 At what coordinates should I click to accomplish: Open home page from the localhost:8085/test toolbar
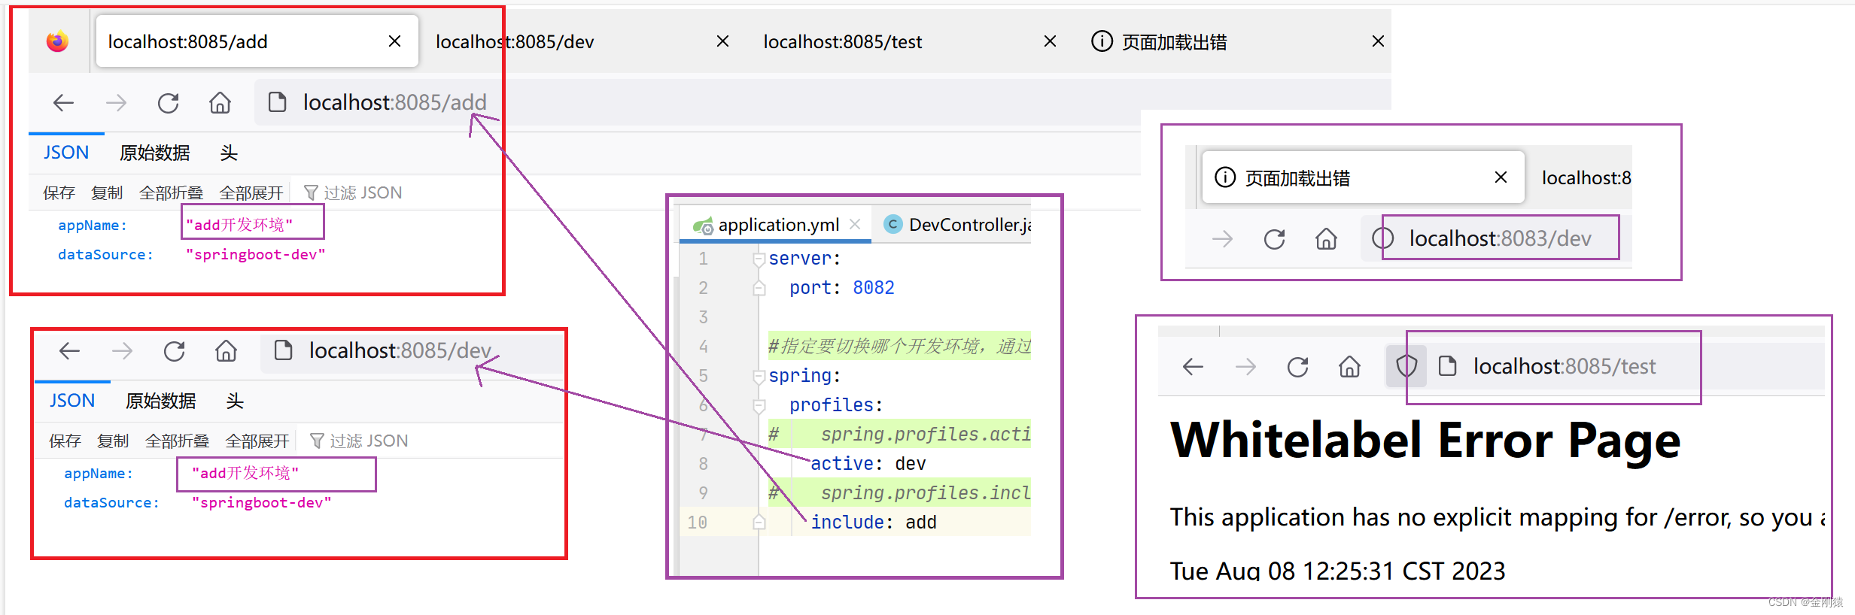[x=1349, y=367]
